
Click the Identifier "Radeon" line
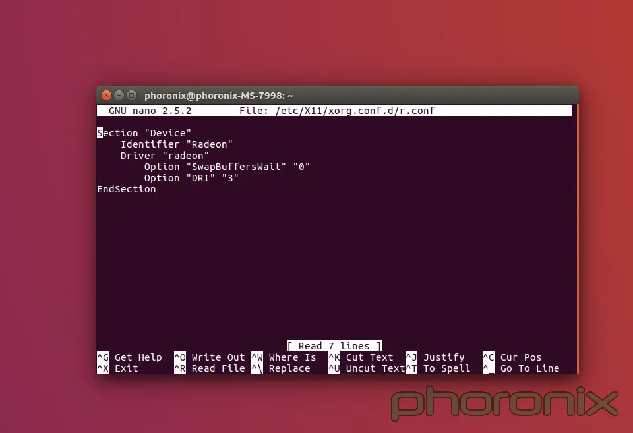point(177,144)
